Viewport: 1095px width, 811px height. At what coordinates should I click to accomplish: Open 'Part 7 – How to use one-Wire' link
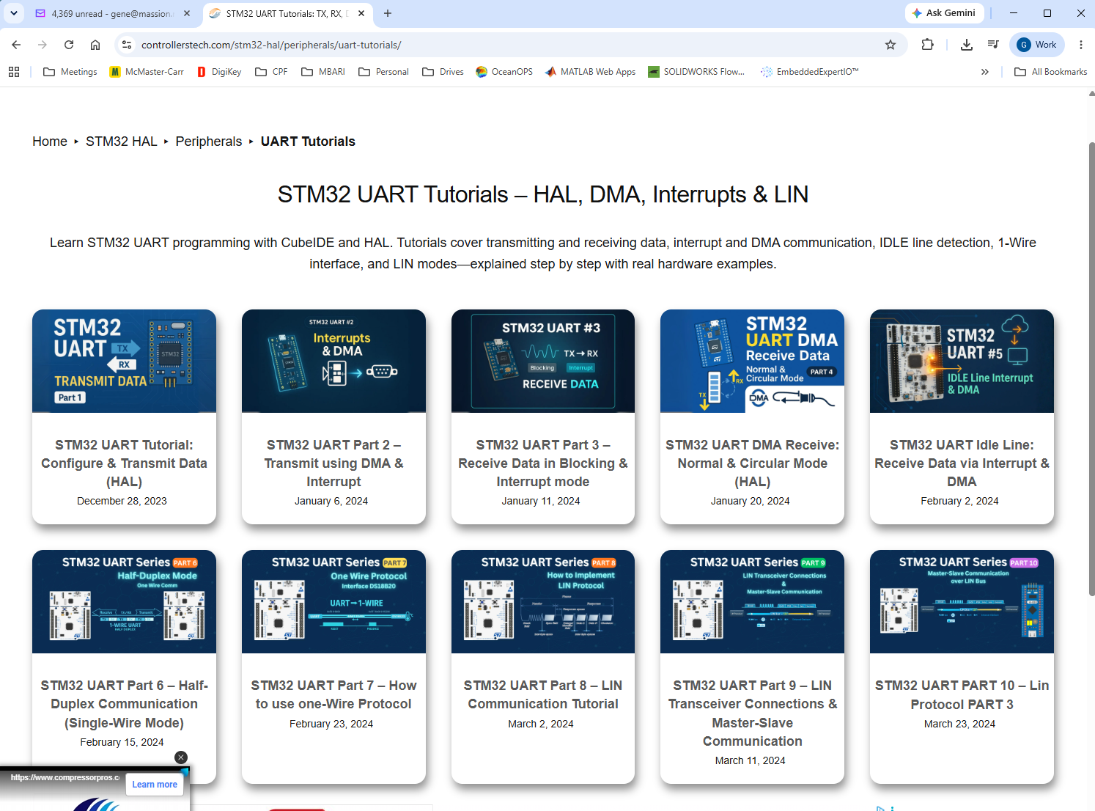coord(333,694)
